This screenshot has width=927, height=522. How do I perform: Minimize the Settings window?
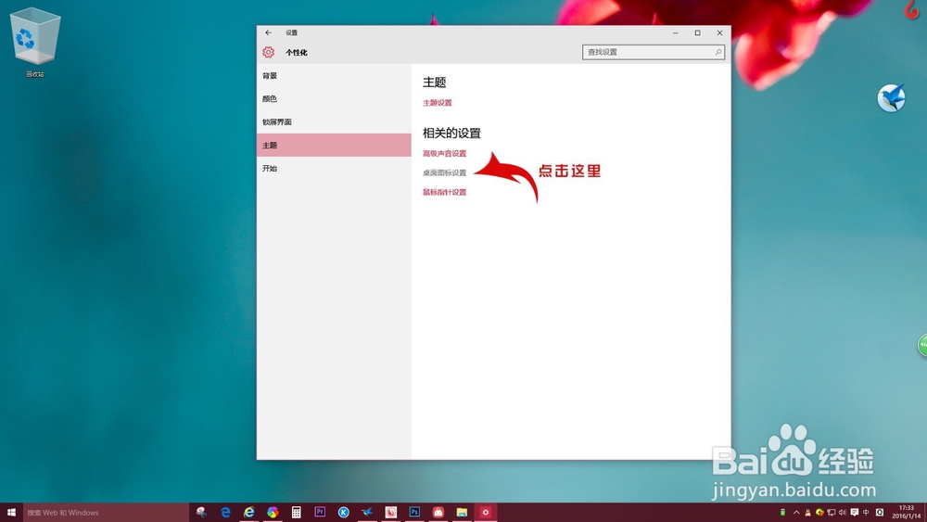tap(675, 32)
